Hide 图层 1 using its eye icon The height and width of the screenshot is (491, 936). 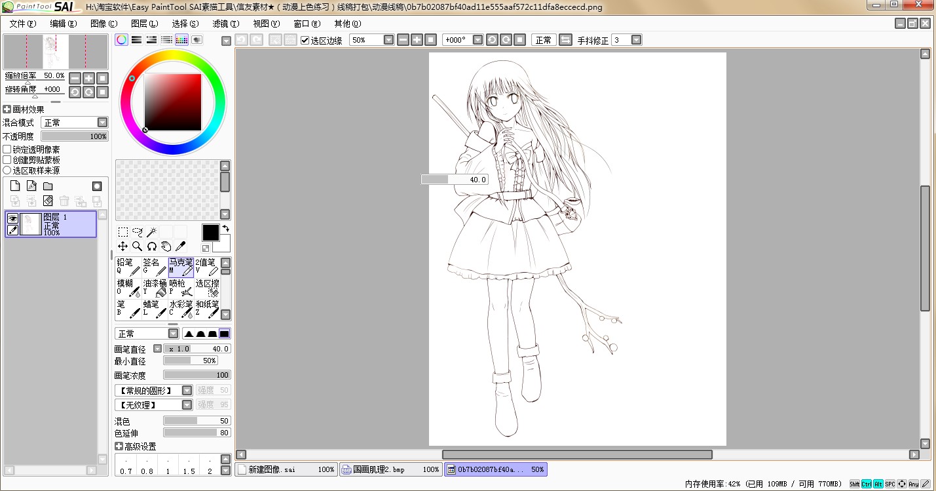pos(12,218)
